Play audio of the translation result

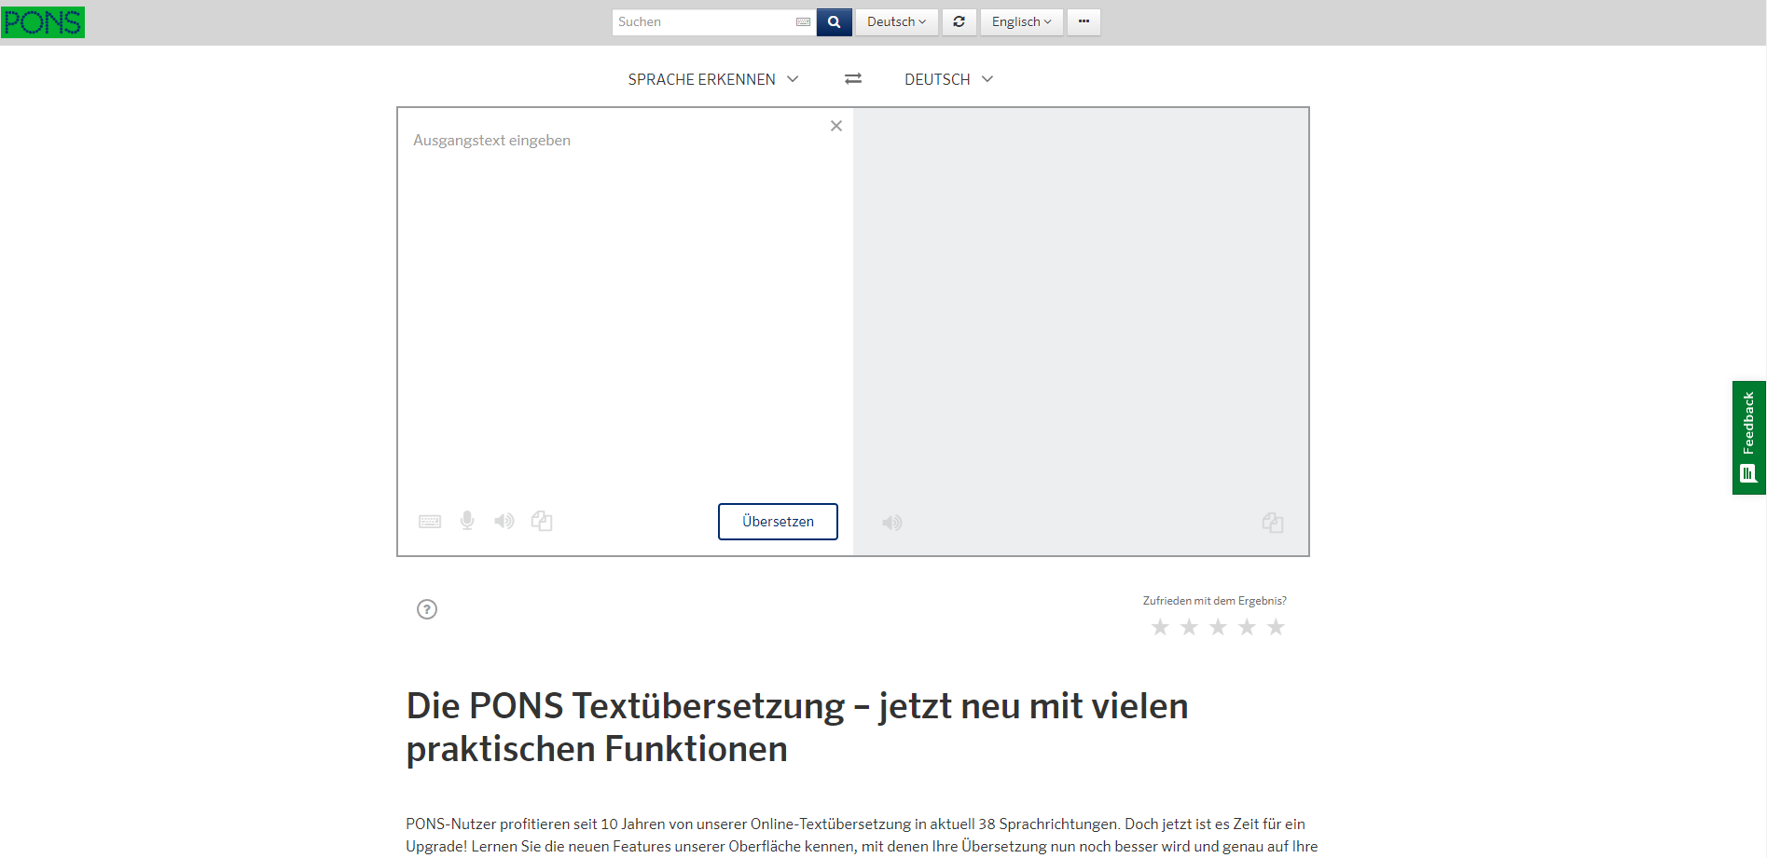pos(891,523)
